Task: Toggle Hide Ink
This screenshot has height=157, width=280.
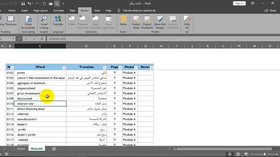Action: click(x=187, y=22)
